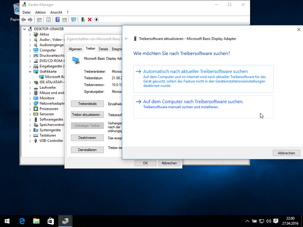303x227 pixels.
Task: Click the circled down-arrow disable device toolbar icon
Action: pyautogui.click(x=97, y=19)
